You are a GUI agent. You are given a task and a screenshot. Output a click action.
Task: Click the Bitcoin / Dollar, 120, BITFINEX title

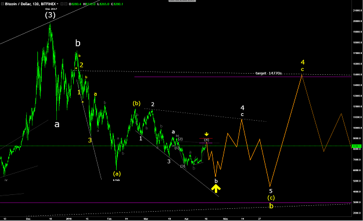pos(31,4)
